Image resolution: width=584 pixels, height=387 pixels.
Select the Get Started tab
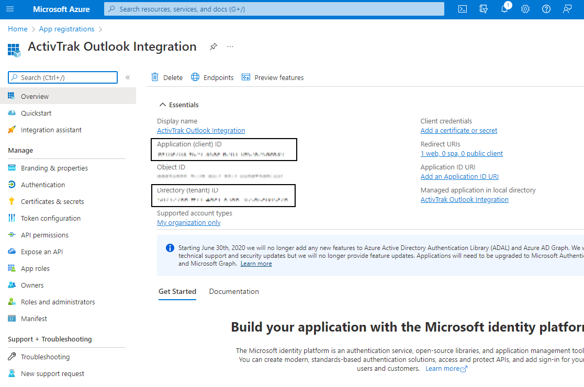pos(177,291)
